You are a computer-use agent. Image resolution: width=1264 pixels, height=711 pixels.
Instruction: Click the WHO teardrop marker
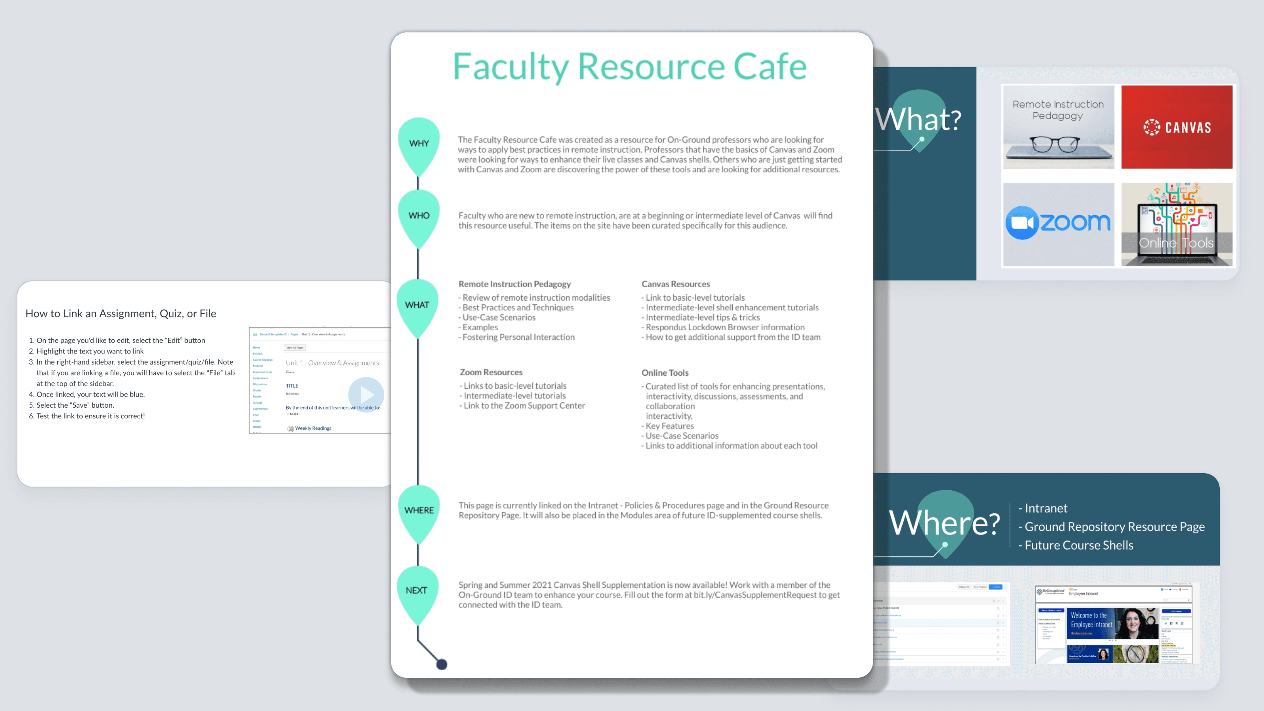point(419,216)
